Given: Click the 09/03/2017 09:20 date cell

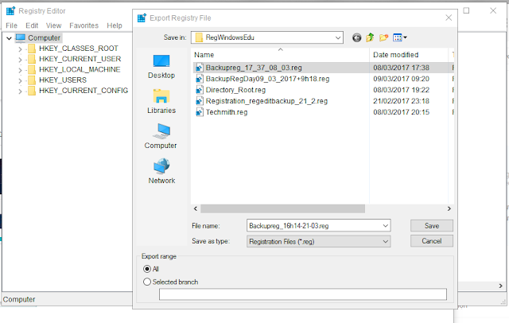Looking at the screenshot, I should click(401, 79).
